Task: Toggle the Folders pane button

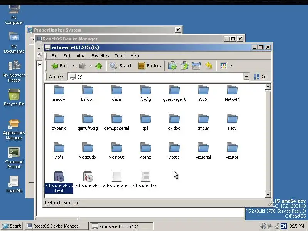Action: (149, 66)
